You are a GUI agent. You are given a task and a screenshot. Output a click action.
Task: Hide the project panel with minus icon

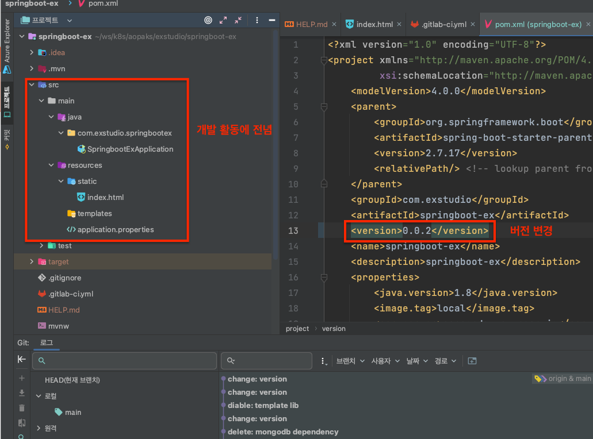click(x=272, y=21)
